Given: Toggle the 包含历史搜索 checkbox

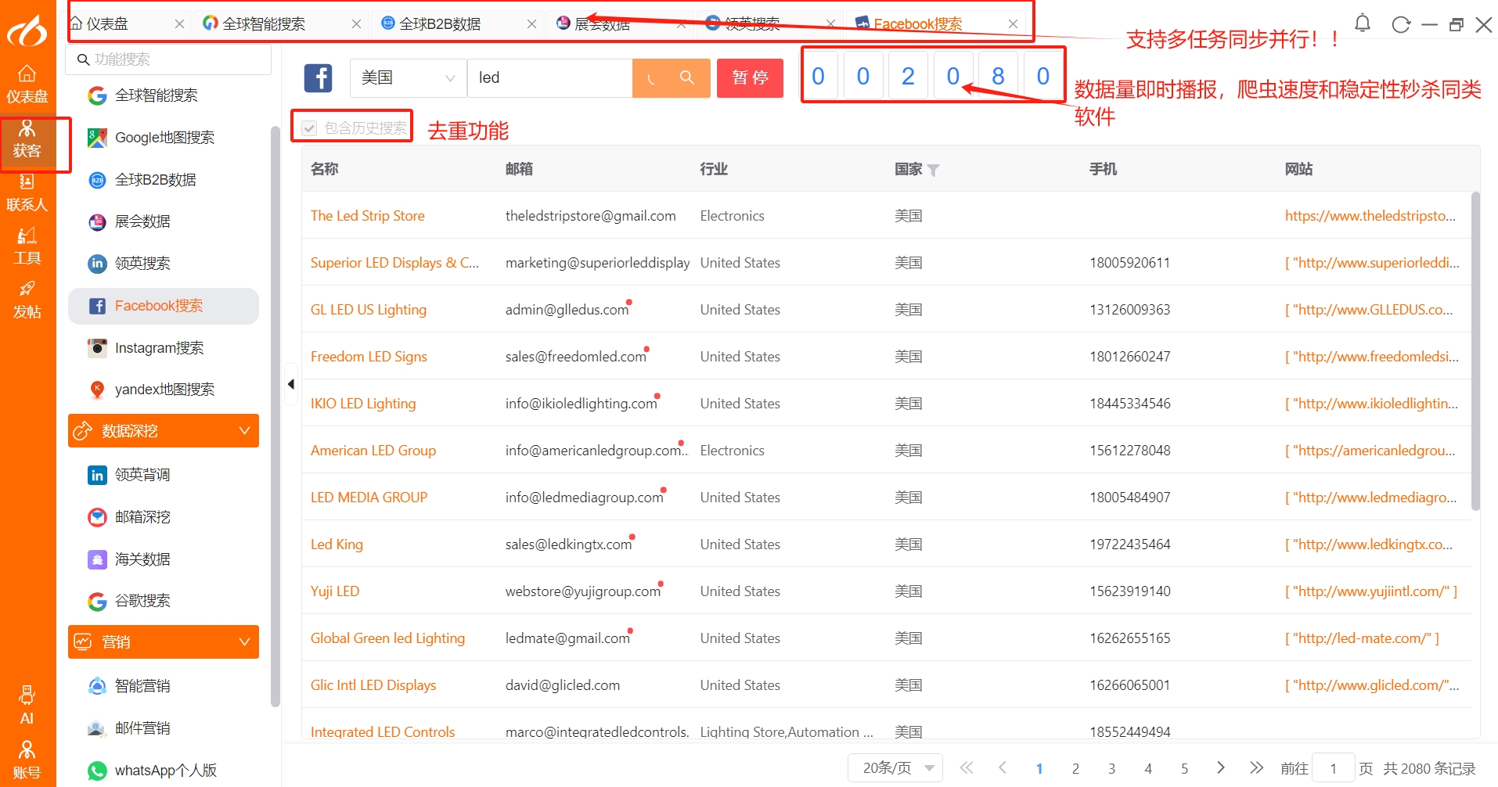Looking at the screenshot, I should pos(310,128).
